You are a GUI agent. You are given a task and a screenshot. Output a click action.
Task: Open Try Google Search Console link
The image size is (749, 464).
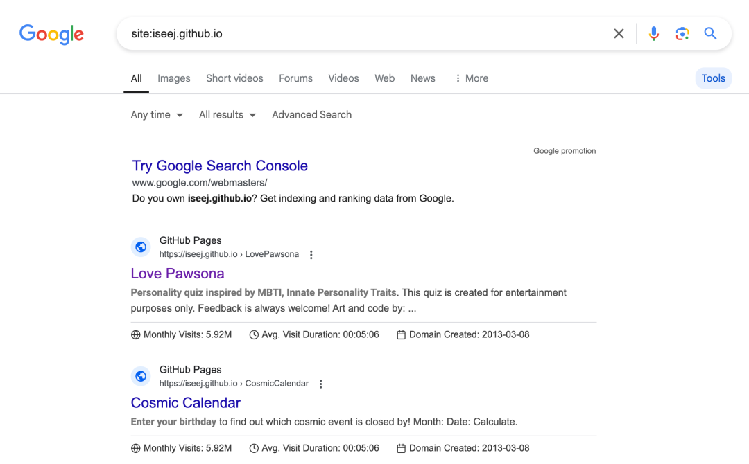(x=220, y=166)
